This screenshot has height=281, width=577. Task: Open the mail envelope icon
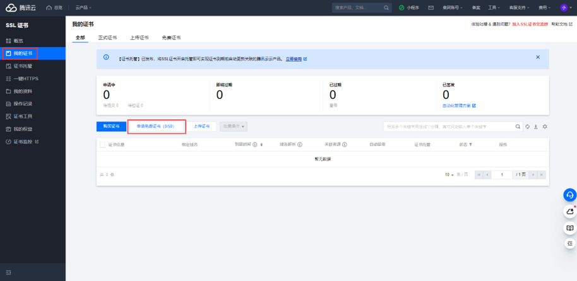coord(431,8)
